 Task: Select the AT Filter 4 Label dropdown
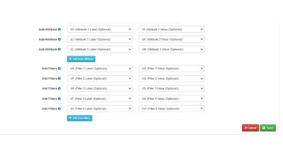pyautogui.click(x=99, y=98)
